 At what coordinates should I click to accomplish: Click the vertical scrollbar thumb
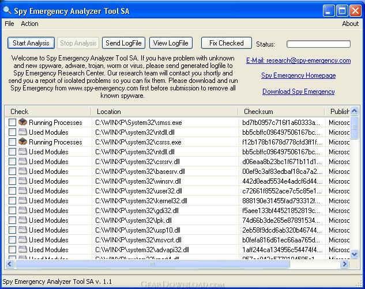tap(354, 127)
